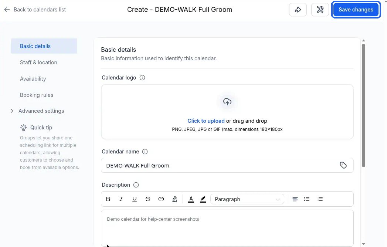
Task: Toggle italic formatting
Action: [121, 199]
